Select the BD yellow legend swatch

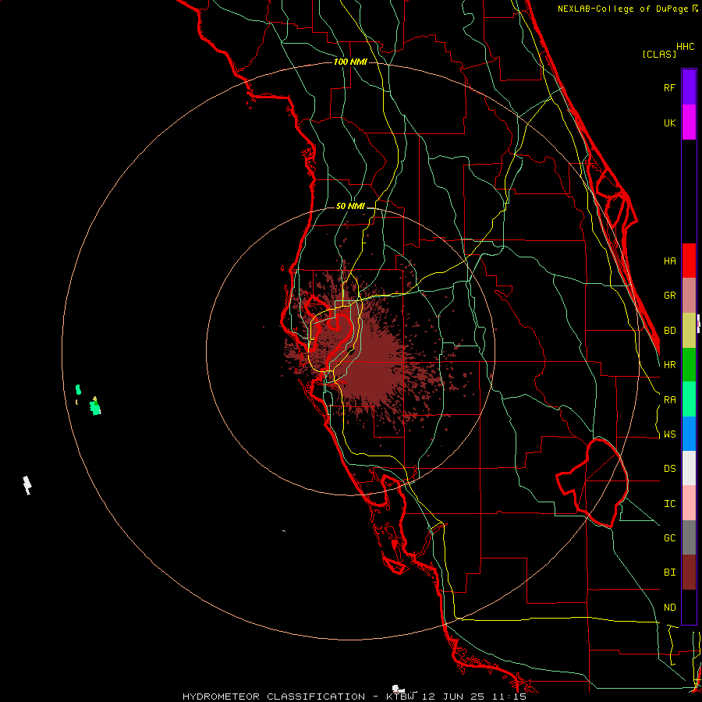[x=689, y=331]
